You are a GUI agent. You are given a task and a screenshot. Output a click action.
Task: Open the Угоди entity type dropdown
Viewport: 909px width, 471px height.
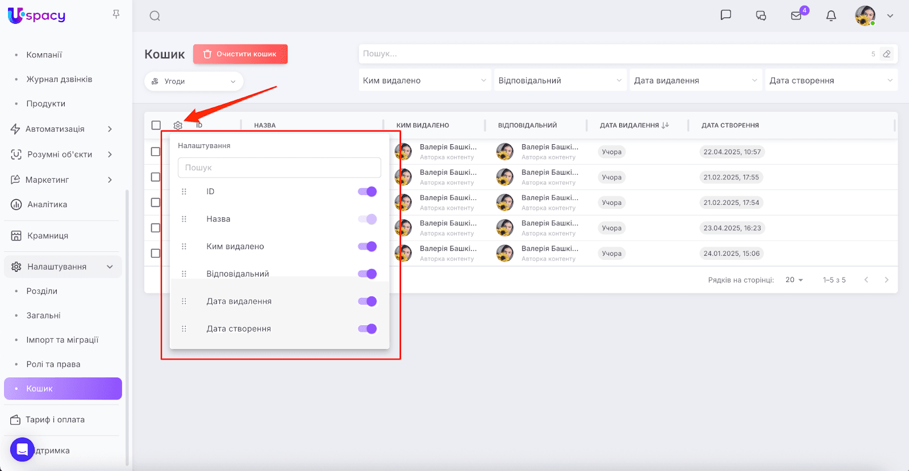click(x=194, y=81)
